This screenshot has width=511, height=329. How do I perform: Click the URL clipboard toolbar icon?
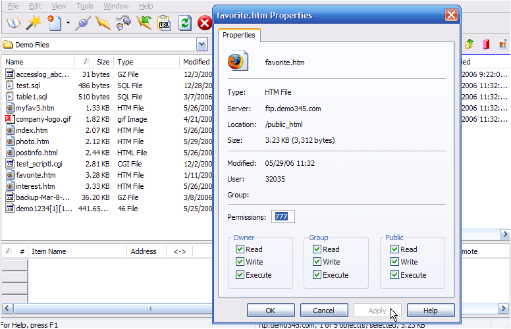click(165, 24)
